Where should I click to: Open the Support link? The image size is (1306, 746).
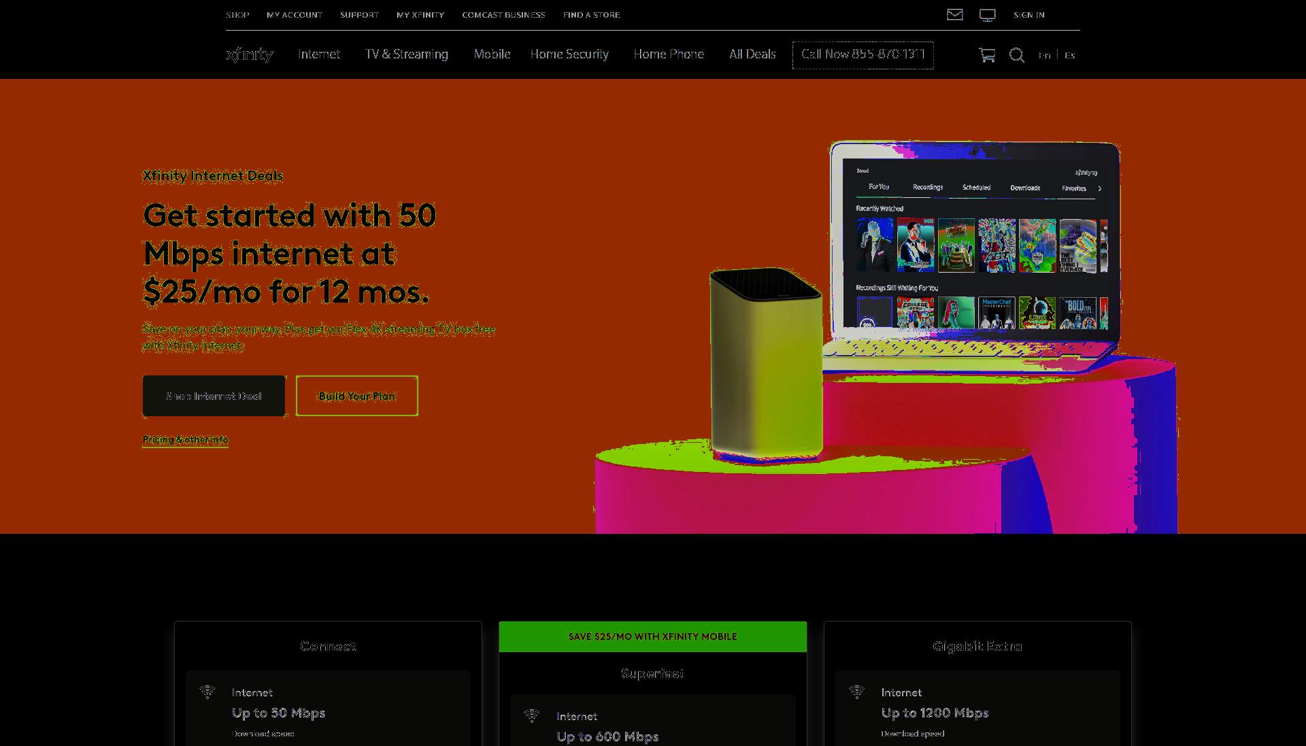[359, 15]
